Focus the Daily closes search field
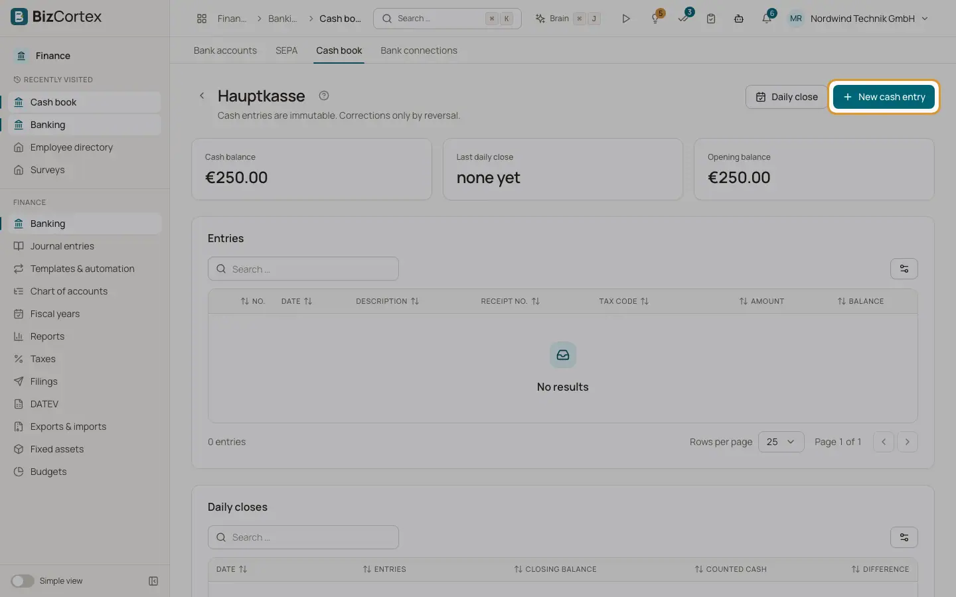The width and height of the screenshot is (956, 597). click(303, 537)
